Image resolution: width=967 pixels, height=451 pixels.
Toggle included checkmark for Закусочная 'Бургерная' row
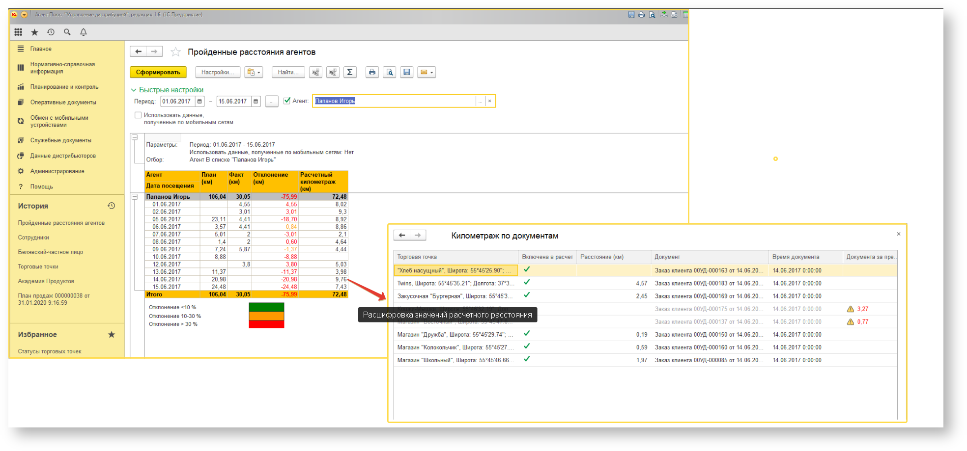pos(527,295)
